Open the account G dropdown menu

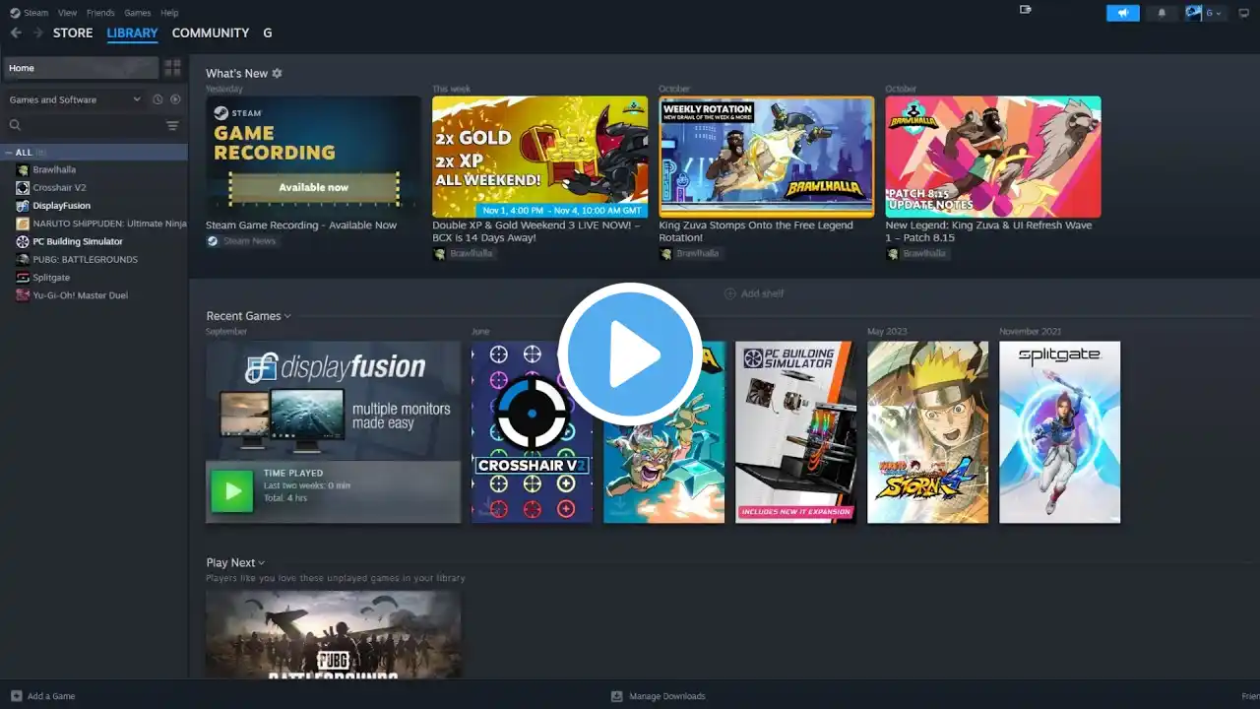(1214, 13)
